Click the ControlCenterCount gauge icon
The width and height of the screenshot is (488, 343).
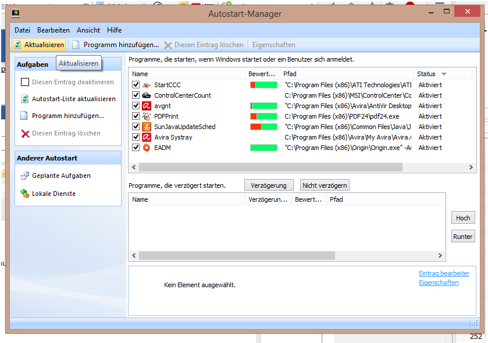146,95
